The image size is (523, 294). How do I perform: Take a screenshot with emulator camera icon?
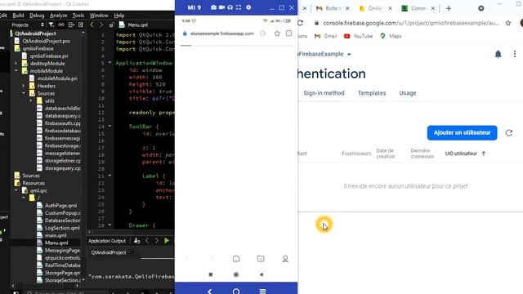213,7
